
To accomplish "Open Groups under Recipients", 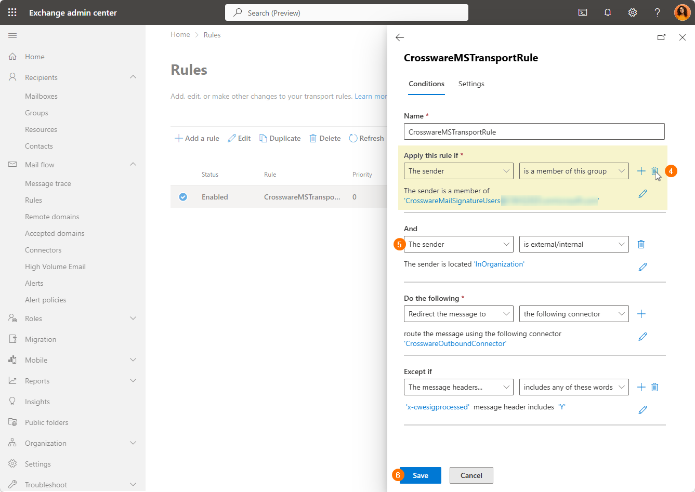I will [x=36, y=113].
